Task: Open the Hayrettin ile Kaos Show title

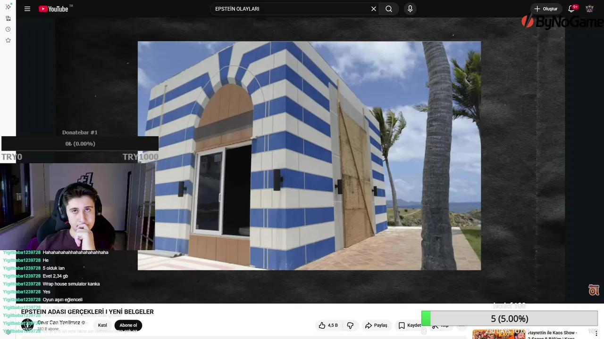Action: pyautogui.click(x=553, y=335)
